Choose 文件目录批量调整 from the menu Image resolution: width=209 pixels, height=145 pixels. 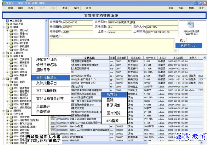50,99
